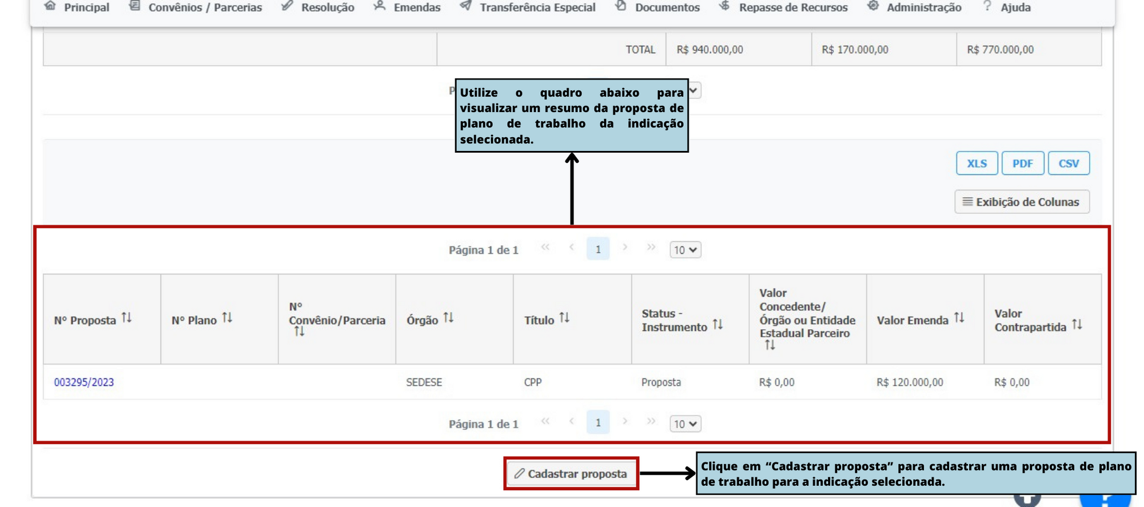Export table as CSV

pyautogui.click(x=1068, y=163)
